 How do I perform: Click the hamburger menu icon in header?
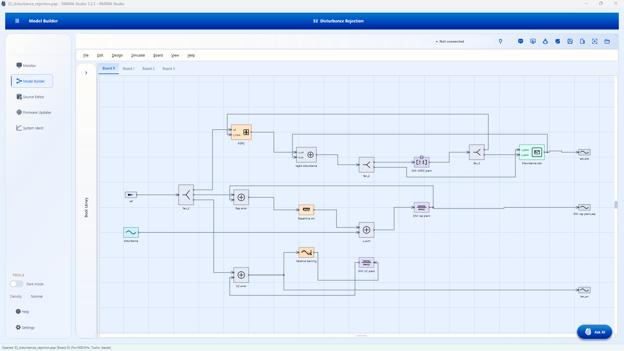17,21
